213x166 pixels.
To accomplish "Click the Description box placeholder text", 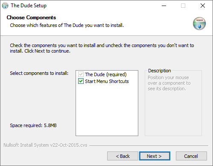I will coord(169,83).
